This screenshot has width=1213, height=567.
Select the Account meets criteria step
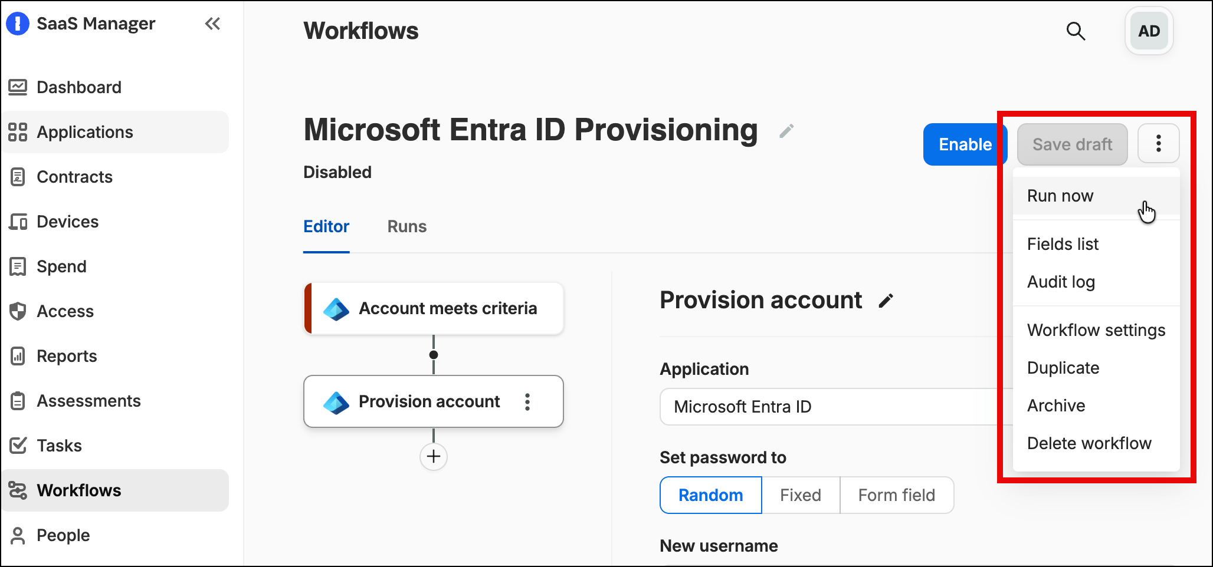pyautogui.click(x=434, y=309)
